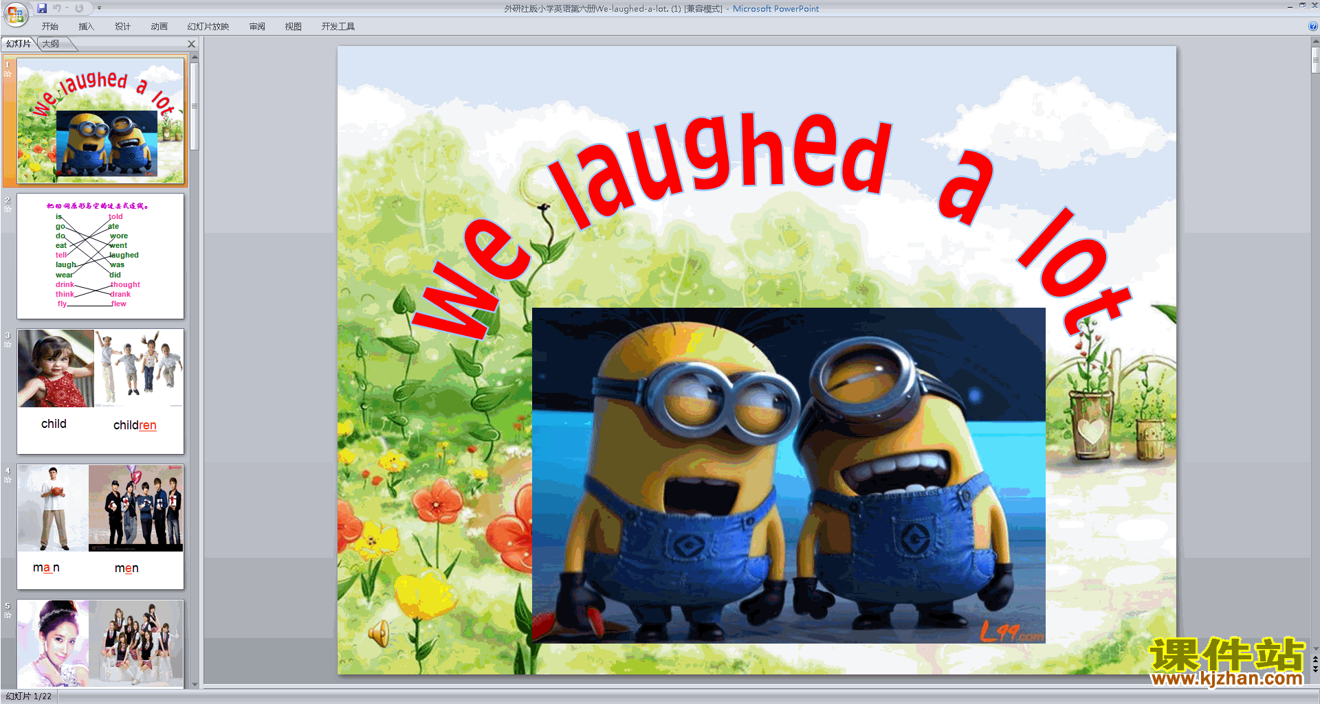Viewport: 1320px width, 704px height.
Task: Open the 开发工具 ribbon tab
Action: pyautogui.click(x=338, y=27)
